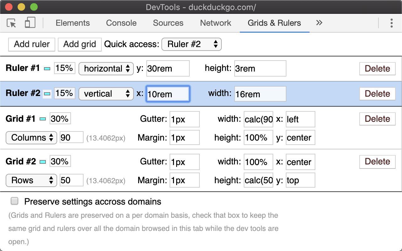Click Preserve settings accross domains label
The height and width of the screenshot is (251, 402).
click(93, 201)
